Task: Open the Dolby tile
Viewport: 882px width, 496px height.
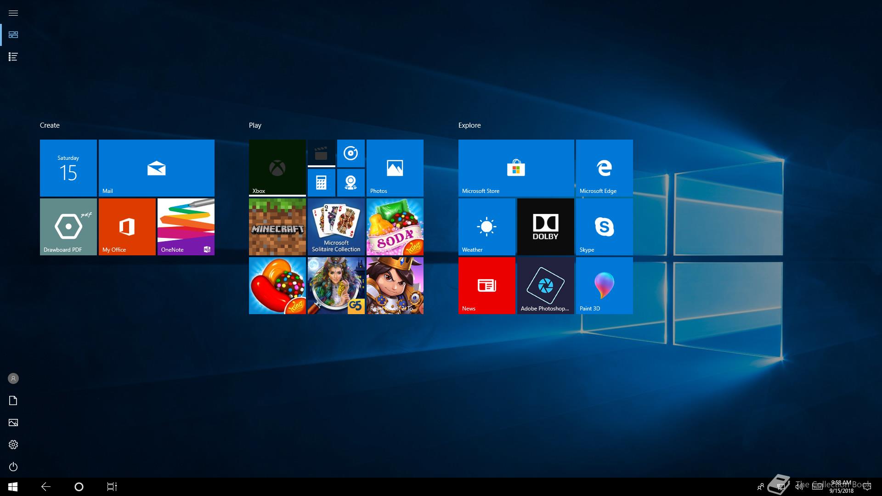Action: click(x=546, y=227)
